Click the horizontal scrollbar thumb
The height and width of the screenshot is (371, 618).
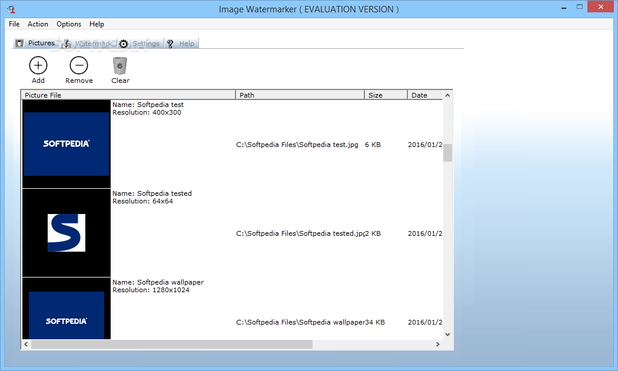[x=172, y=344]
